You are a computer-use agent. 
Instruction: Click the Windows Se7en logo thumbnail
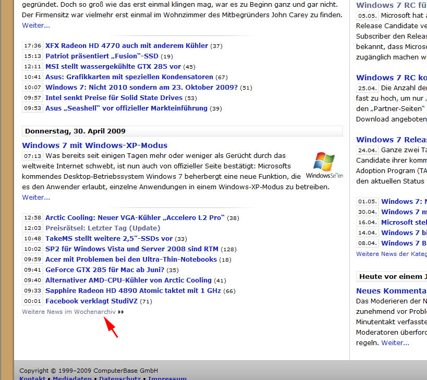point(324,165)
